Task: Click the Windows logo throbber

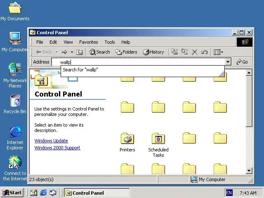Action: [x=245, y=42]
